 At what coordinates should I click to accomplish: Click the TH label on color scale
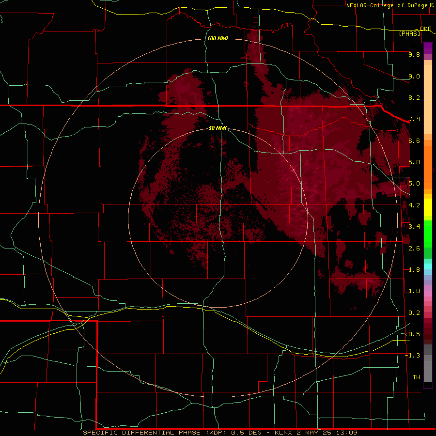(x=416, y=377)
